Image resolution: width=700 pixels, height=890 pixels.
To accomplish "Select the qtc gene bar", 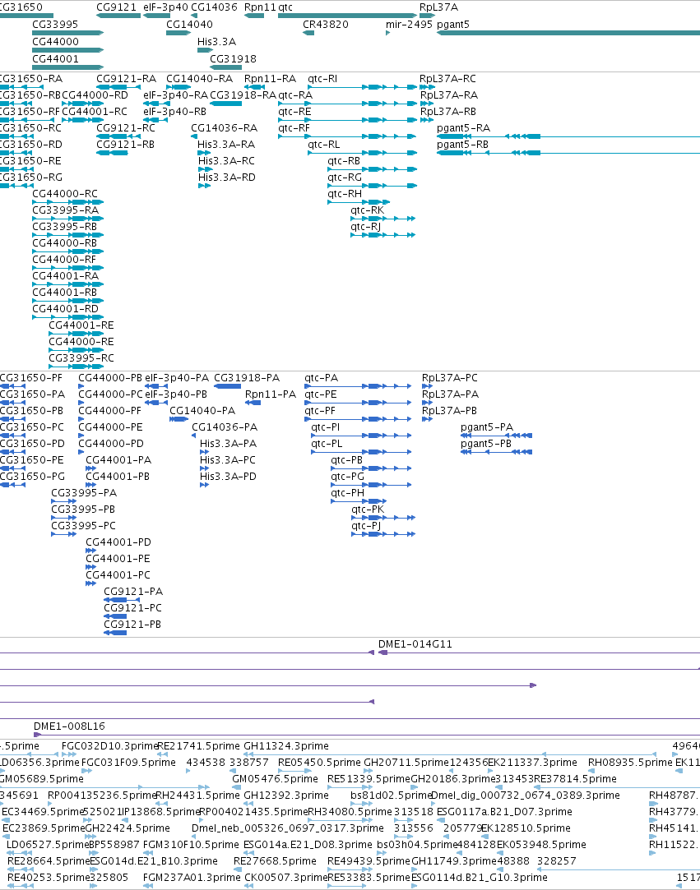I will click(x=347, y=16).
